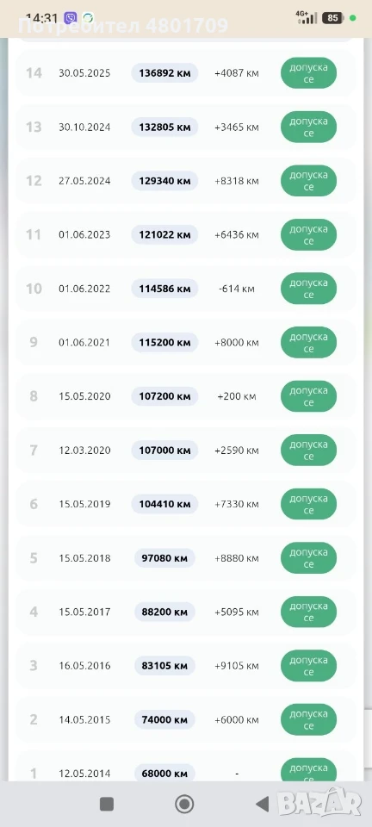Image resolution: width=372 pixels, height=827 pixels.
Task: Select the 114586 км mileage pill
Action: [164, 289]
